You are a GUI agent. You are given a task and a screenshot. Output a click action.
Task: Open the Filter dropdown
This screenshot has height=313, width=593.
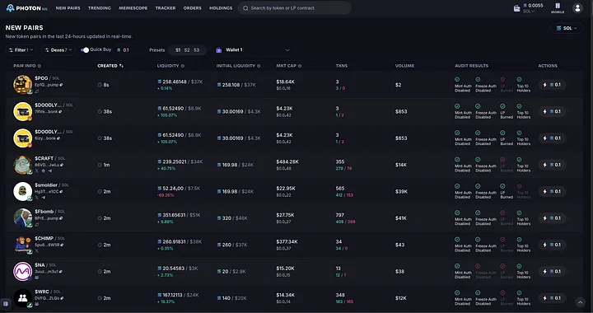(21, 50)
